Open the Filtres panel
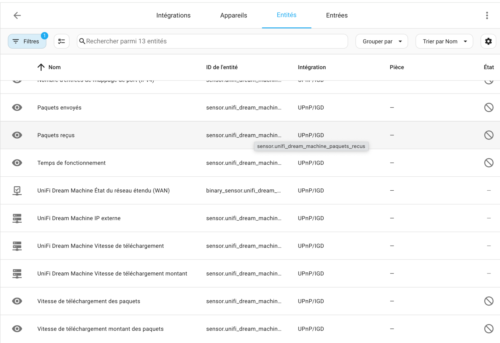The width and height of the screenshot is (500, 343). [27, 41]
